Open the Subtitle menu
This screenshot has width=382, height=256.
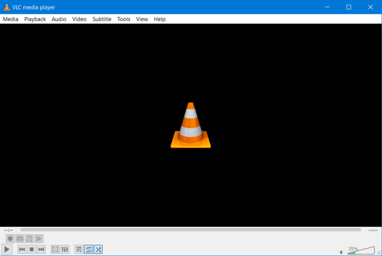coord(102,19)
